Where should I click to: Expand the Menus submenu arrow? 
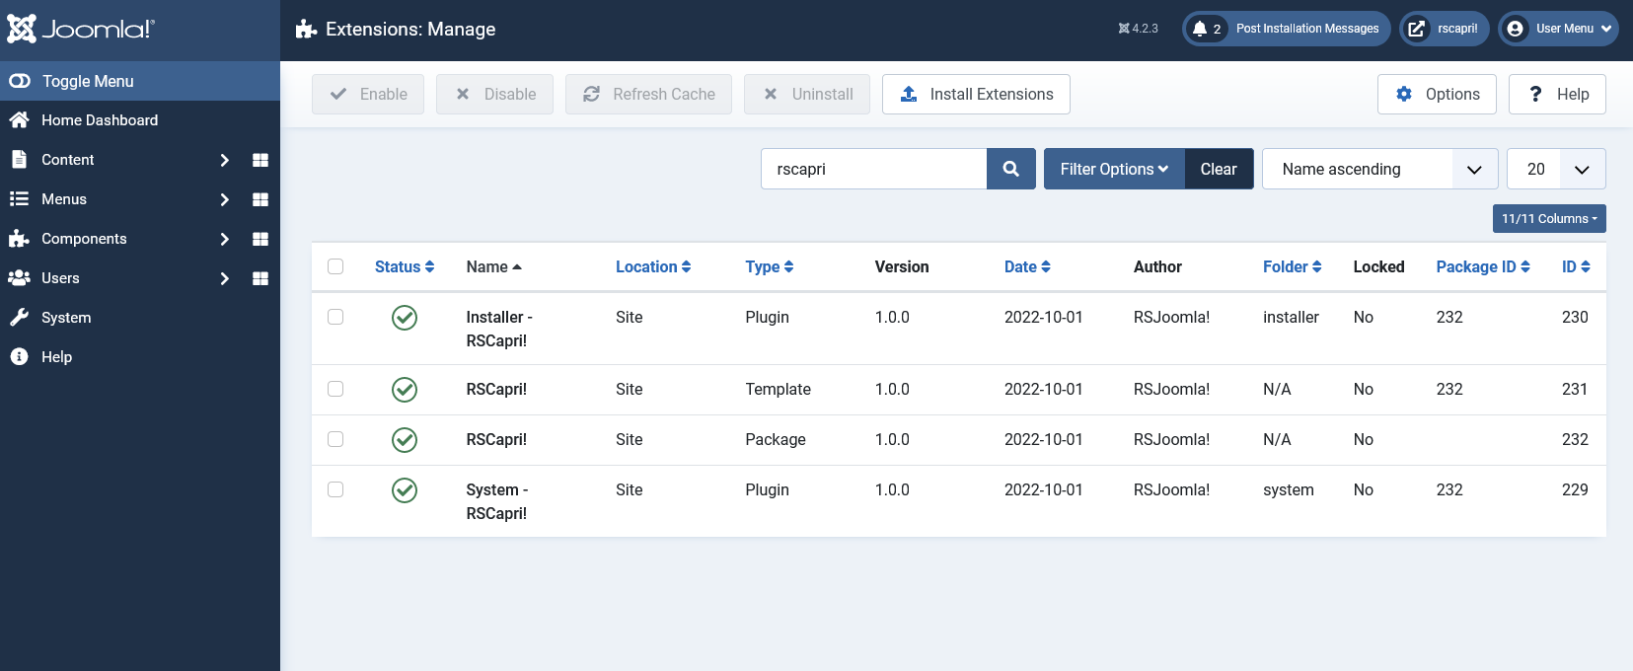[225, 199]
